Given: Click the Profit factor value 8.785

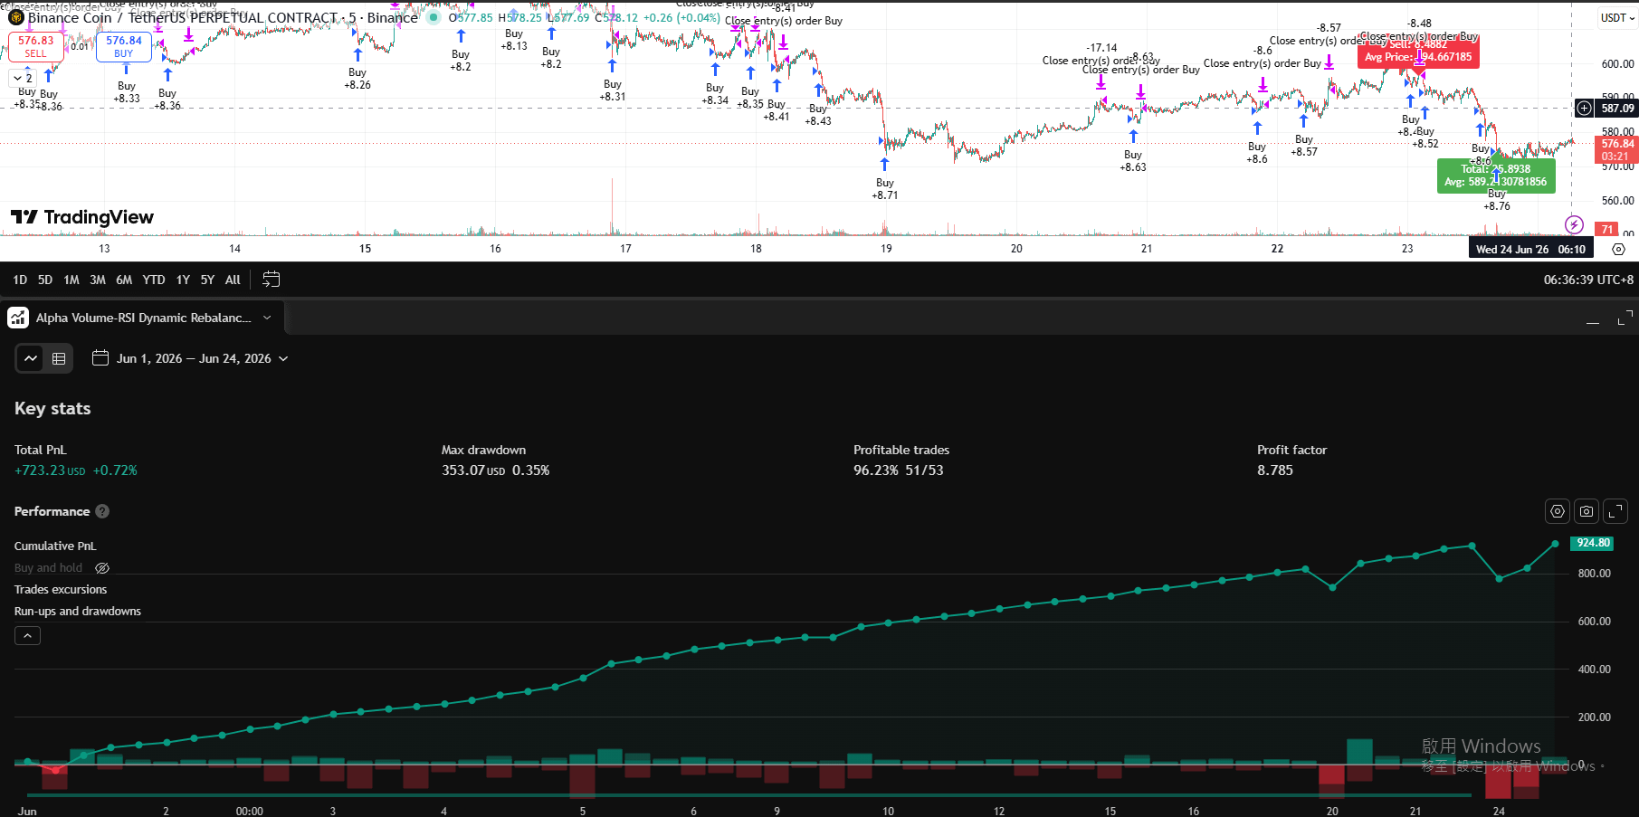Looking at the screenshot, I should click(x=1275, y=470).
